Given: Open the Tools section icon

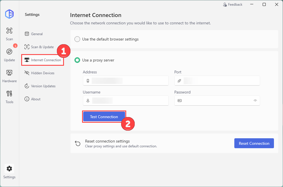Looking at the screenshot, I should pos(9,94).
